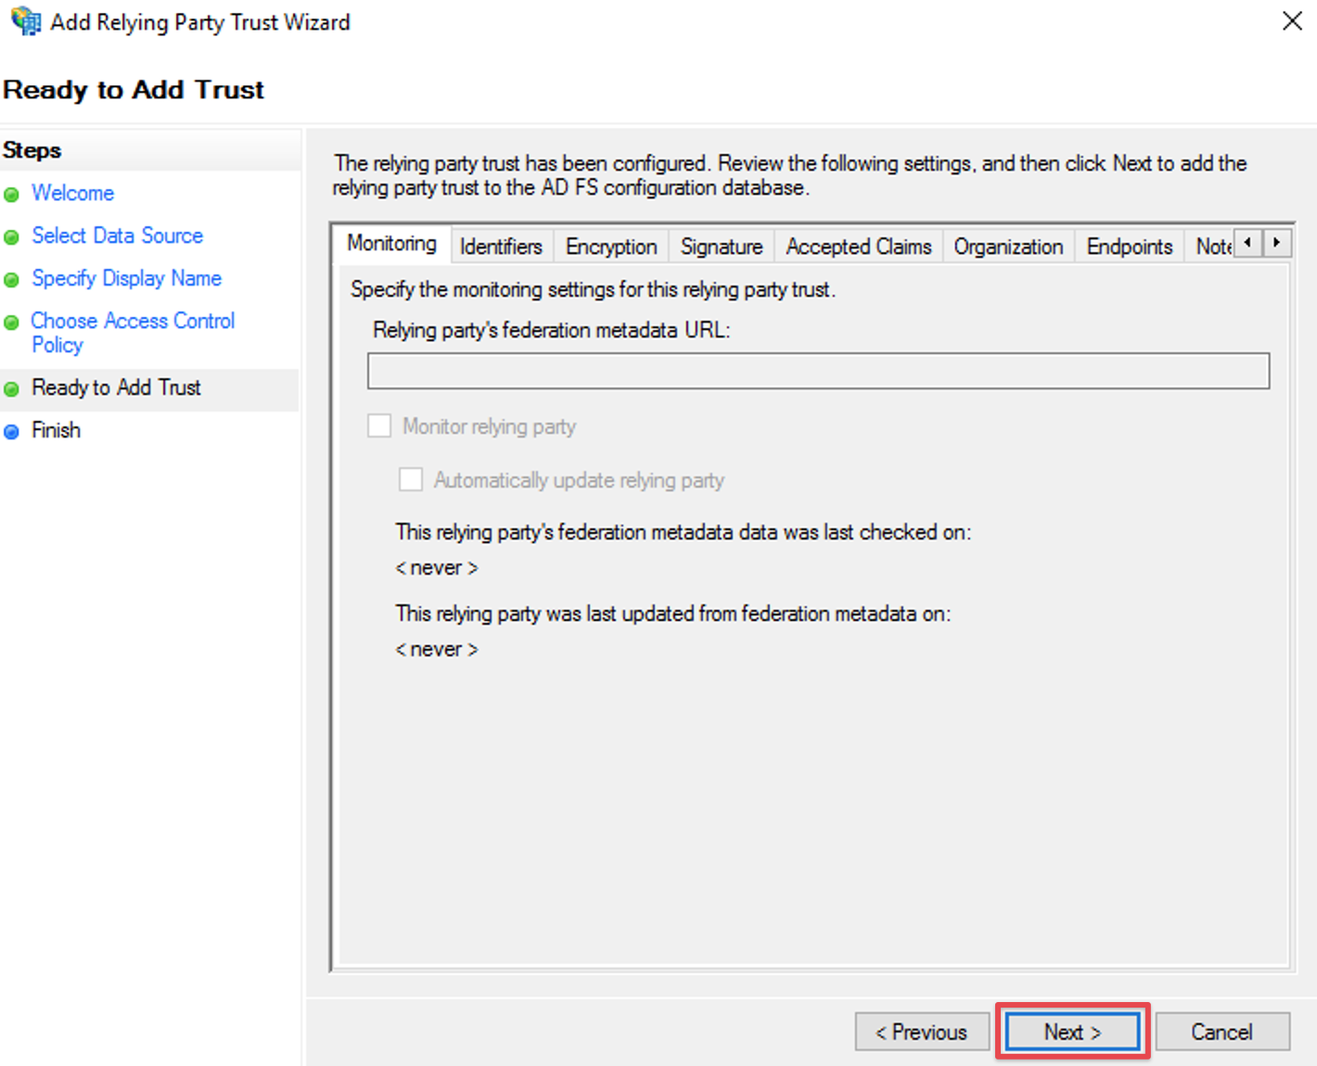This screenshot has width=1317, height=1066.
Task: Click the Next button
Action: (x=1072, y=1032)
